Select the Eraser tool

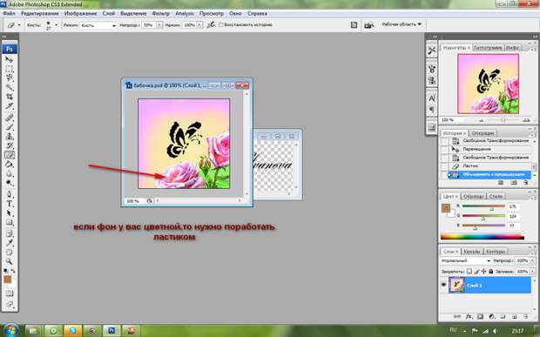(10, 155)
